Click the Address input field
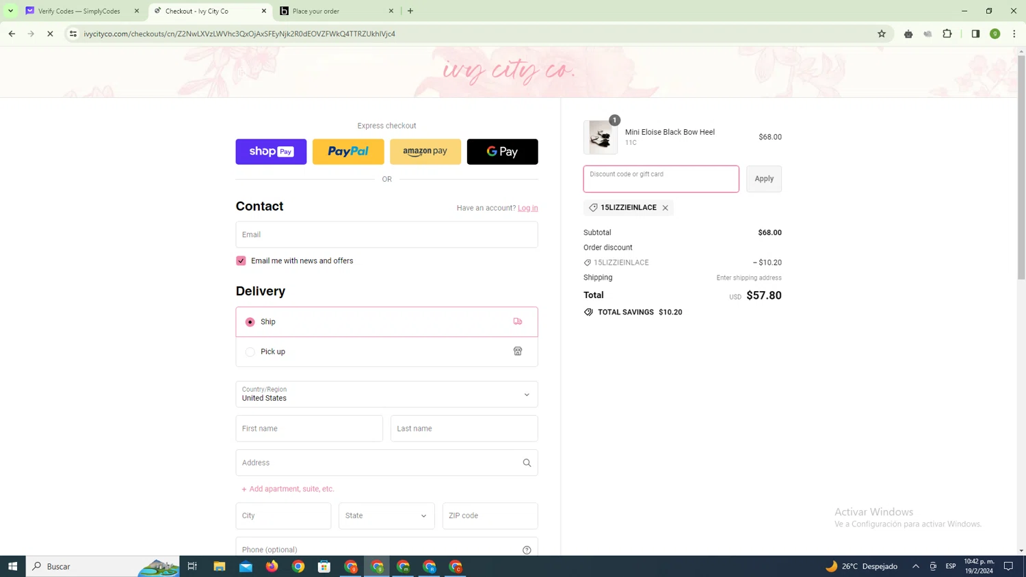The image size is (1026, 577). (x=386, y=463)
